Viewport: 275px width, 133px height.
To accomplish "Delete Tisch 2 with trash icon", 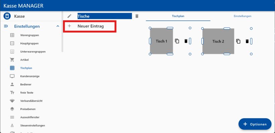I will point(247,41).
